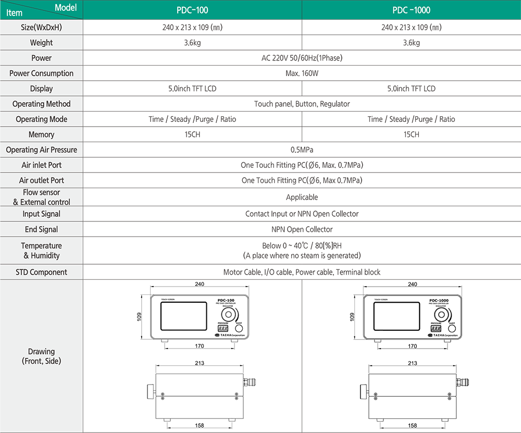The image size is (521, 433).
Task: Select the Operating Method row label
Action: 41,104
